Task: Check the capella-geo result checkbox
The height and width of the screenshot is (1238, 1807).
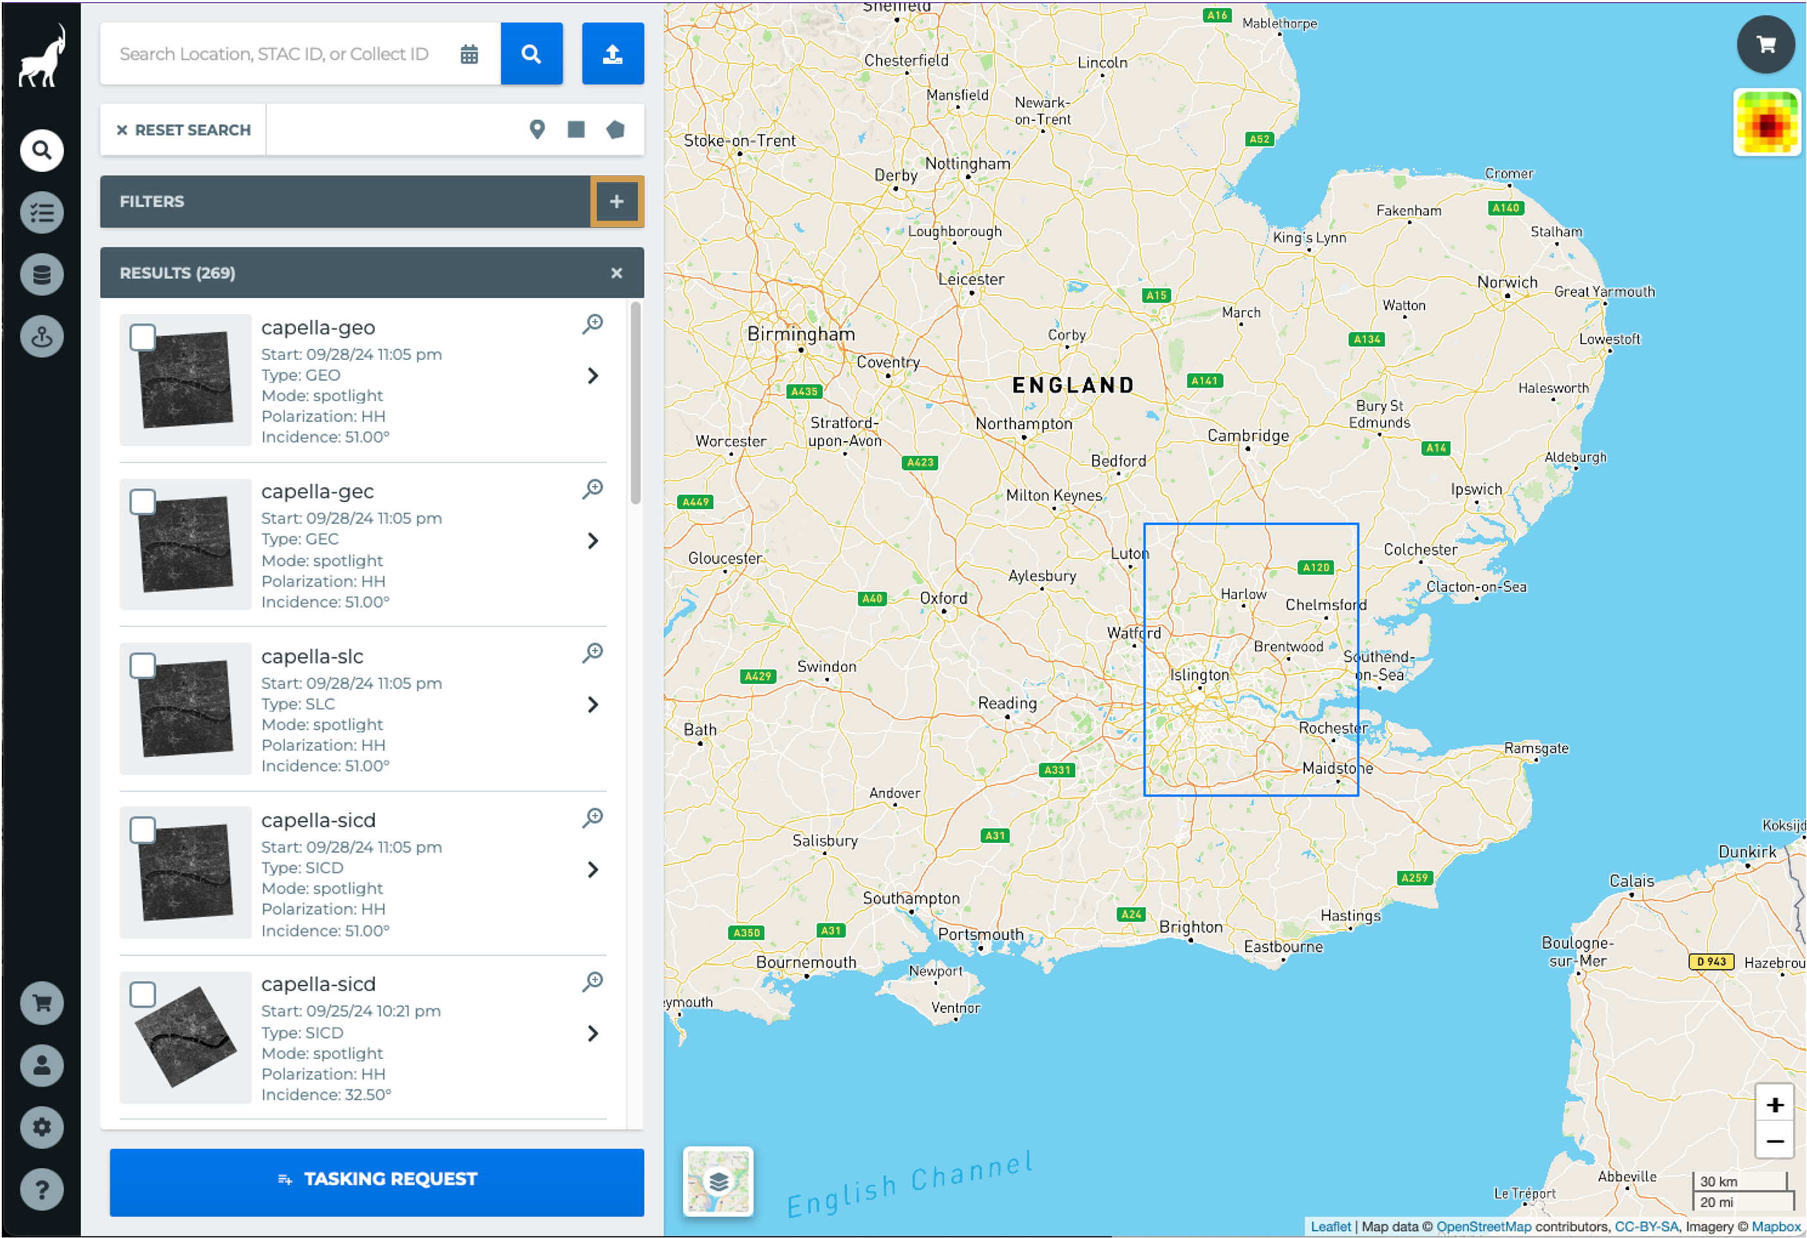Action: coord(142,337)
